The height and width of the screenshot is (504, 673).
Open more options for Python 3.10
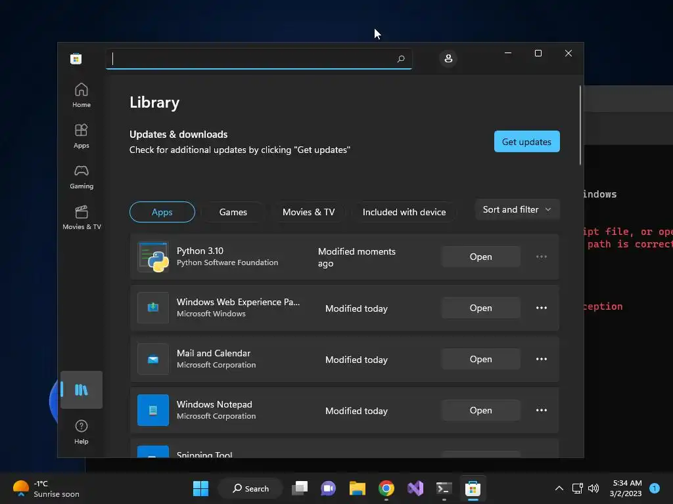542,257
